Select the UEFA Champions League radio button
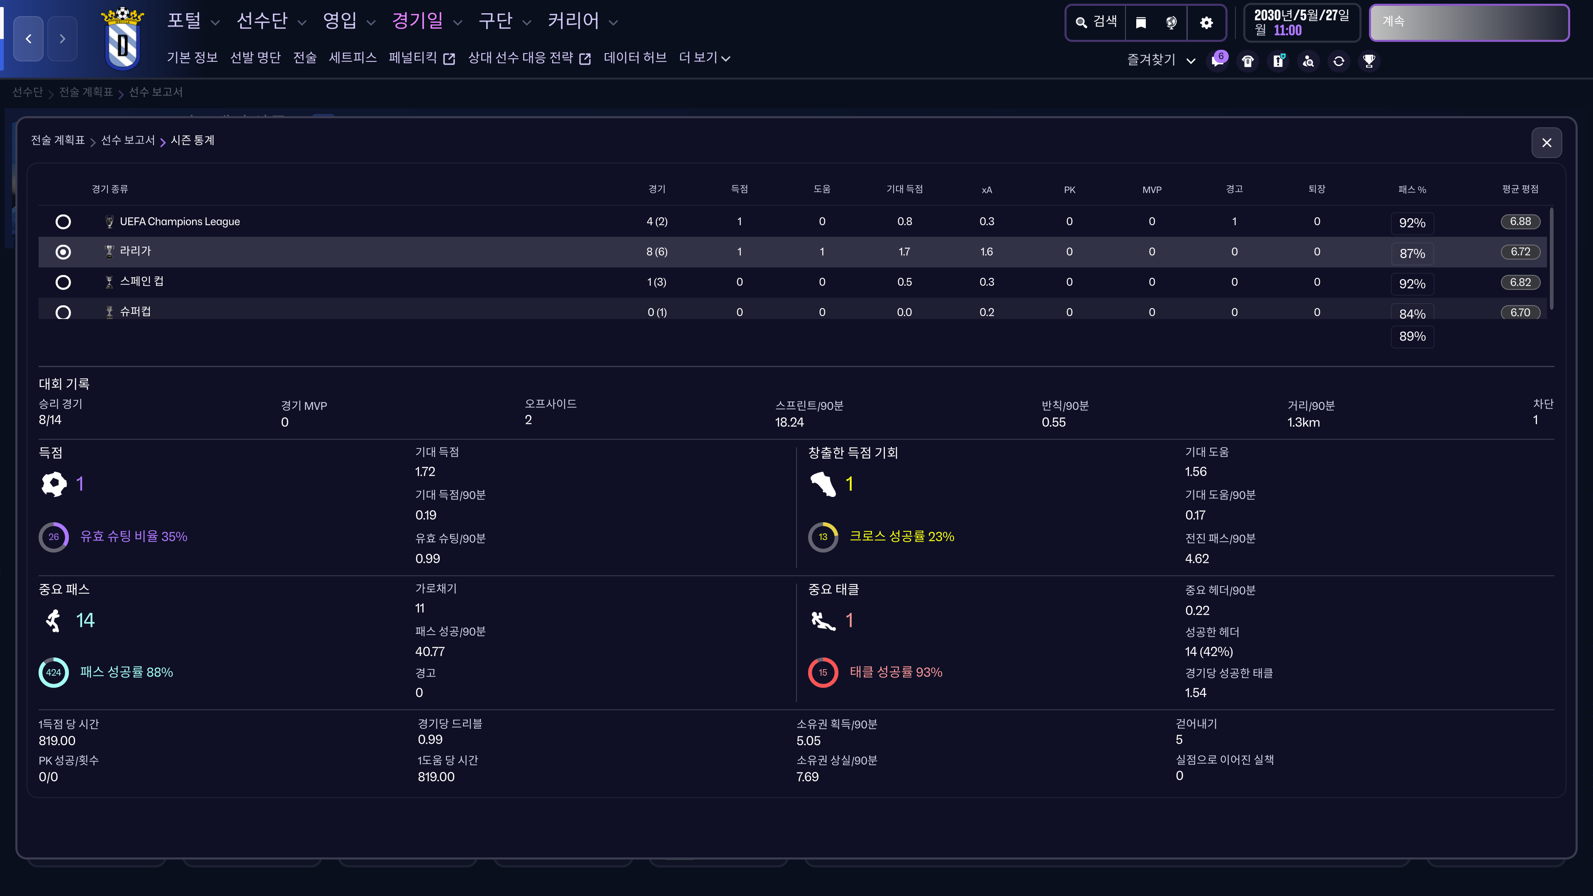This screenshot has height=896, width=1593. tap(63, 222)
